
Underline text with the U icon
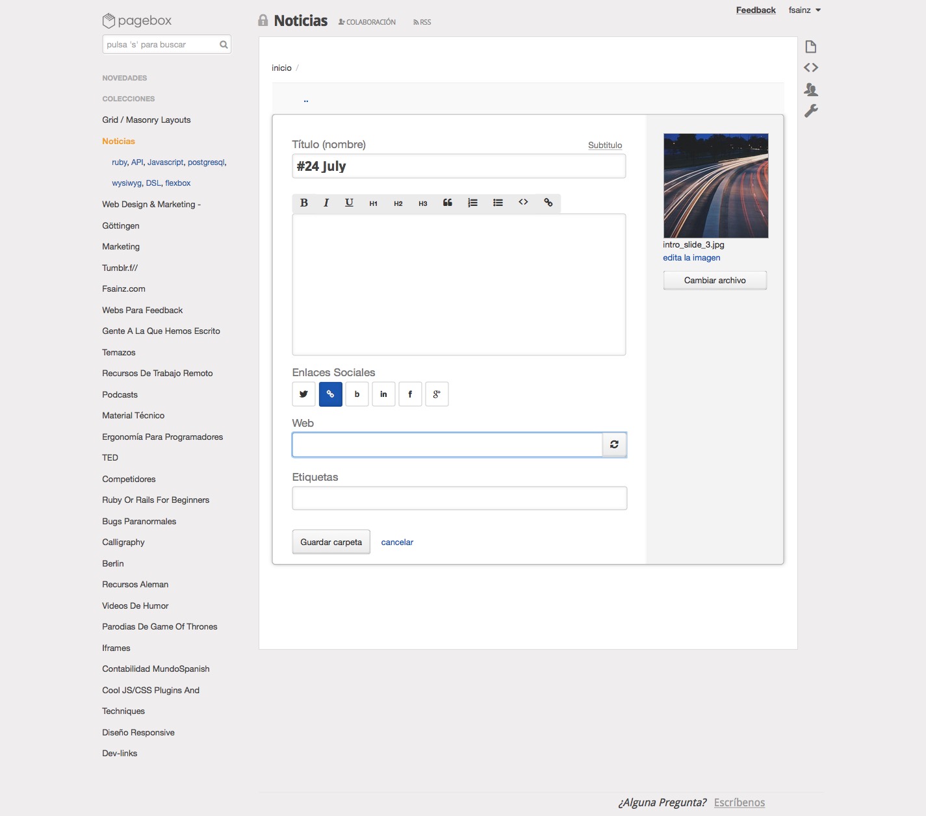349,203
